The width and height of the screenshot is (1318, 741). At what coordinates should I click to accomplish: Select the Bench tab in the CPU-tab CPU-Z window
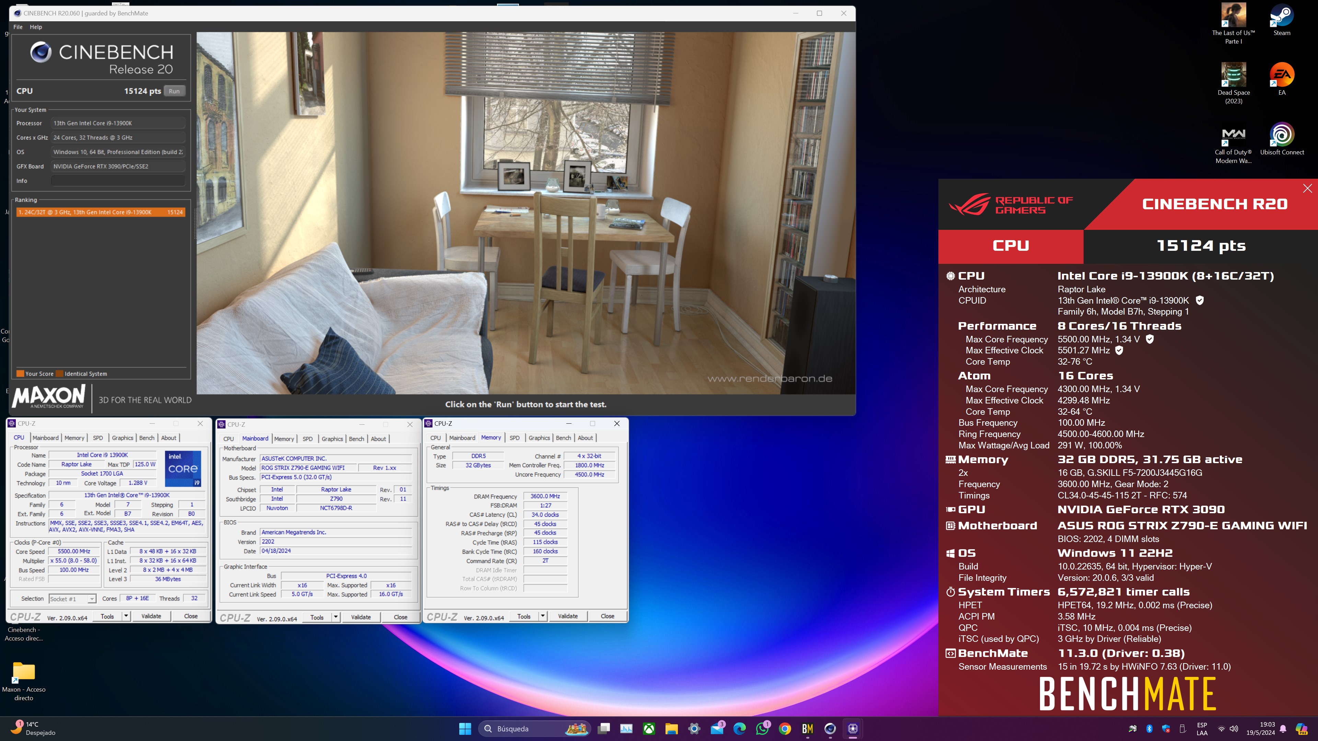tap(146, 438)
